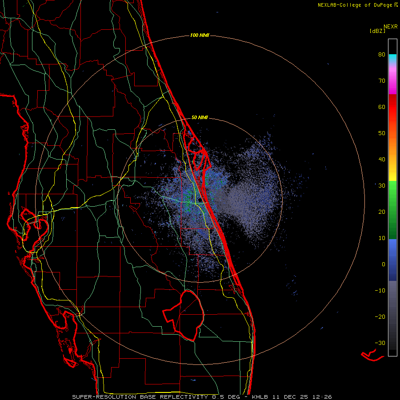Click the 80 value on the dBZ scale
Image resolution: width=400 pixels, height=400 pixels.
(x=382, y=55)
